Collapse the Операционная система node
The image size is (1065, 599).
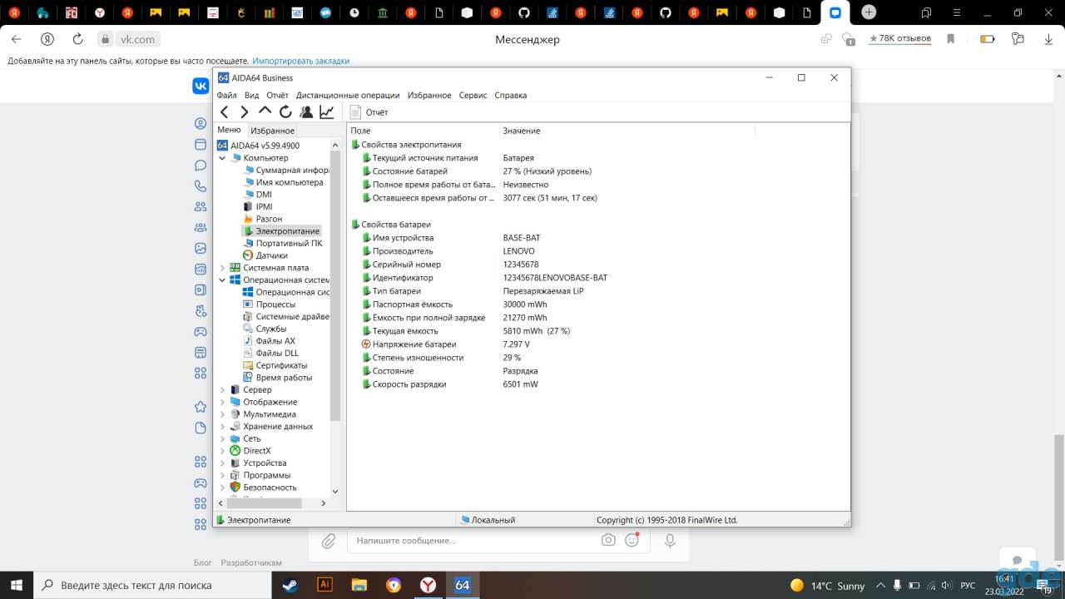point(222,280)
